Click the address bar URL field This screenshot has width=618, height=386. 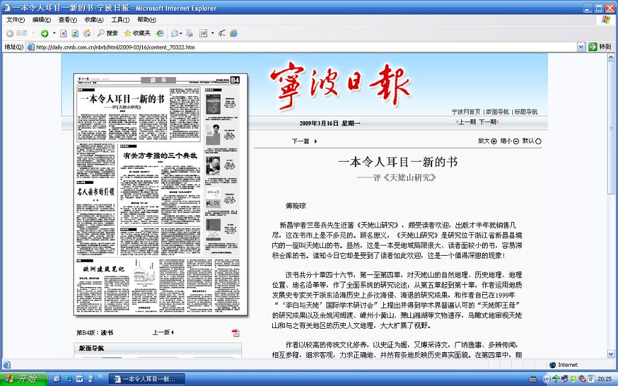point(305,47)
